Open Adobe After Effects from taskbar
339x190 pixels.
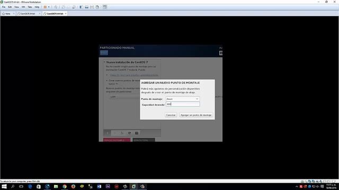click(x=108, y=186)
